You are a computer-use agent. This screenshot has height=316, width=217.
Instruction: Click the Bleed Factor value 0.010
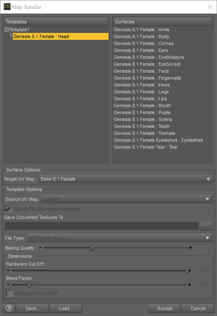[202, 285]
